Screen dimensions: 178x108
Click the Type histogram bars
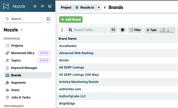167,30
